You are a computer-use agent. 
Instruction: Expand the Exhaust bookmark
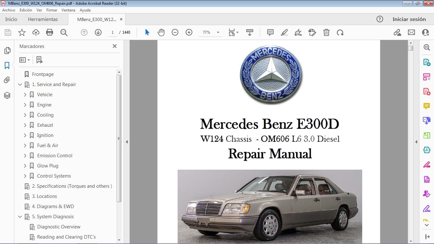25,125
